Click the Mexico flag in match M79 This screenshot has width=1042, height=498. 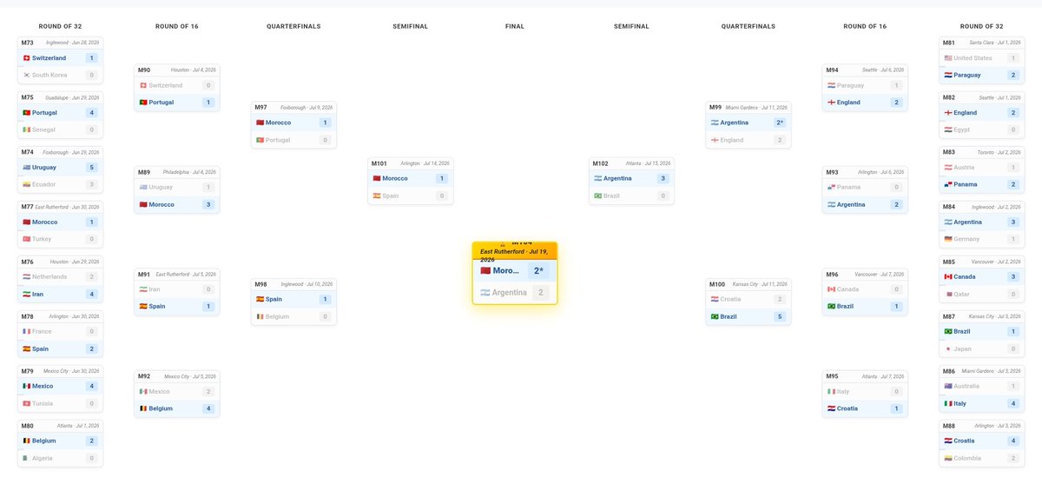click(27, 387)
